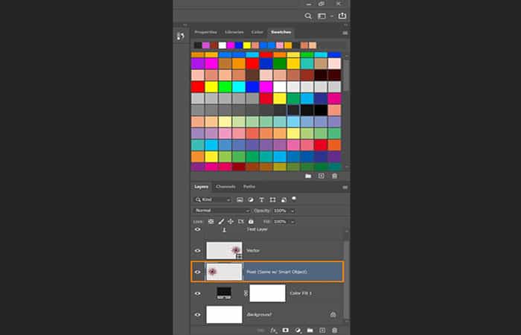Viewport: 521px width, 335px height.
Task: Expand the collapsed icon panel column
Action: pos(185,25)
